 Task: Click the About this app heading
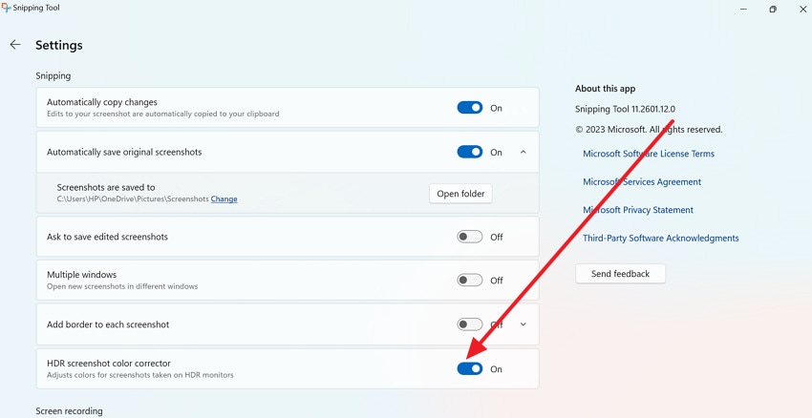coord(605,89)
